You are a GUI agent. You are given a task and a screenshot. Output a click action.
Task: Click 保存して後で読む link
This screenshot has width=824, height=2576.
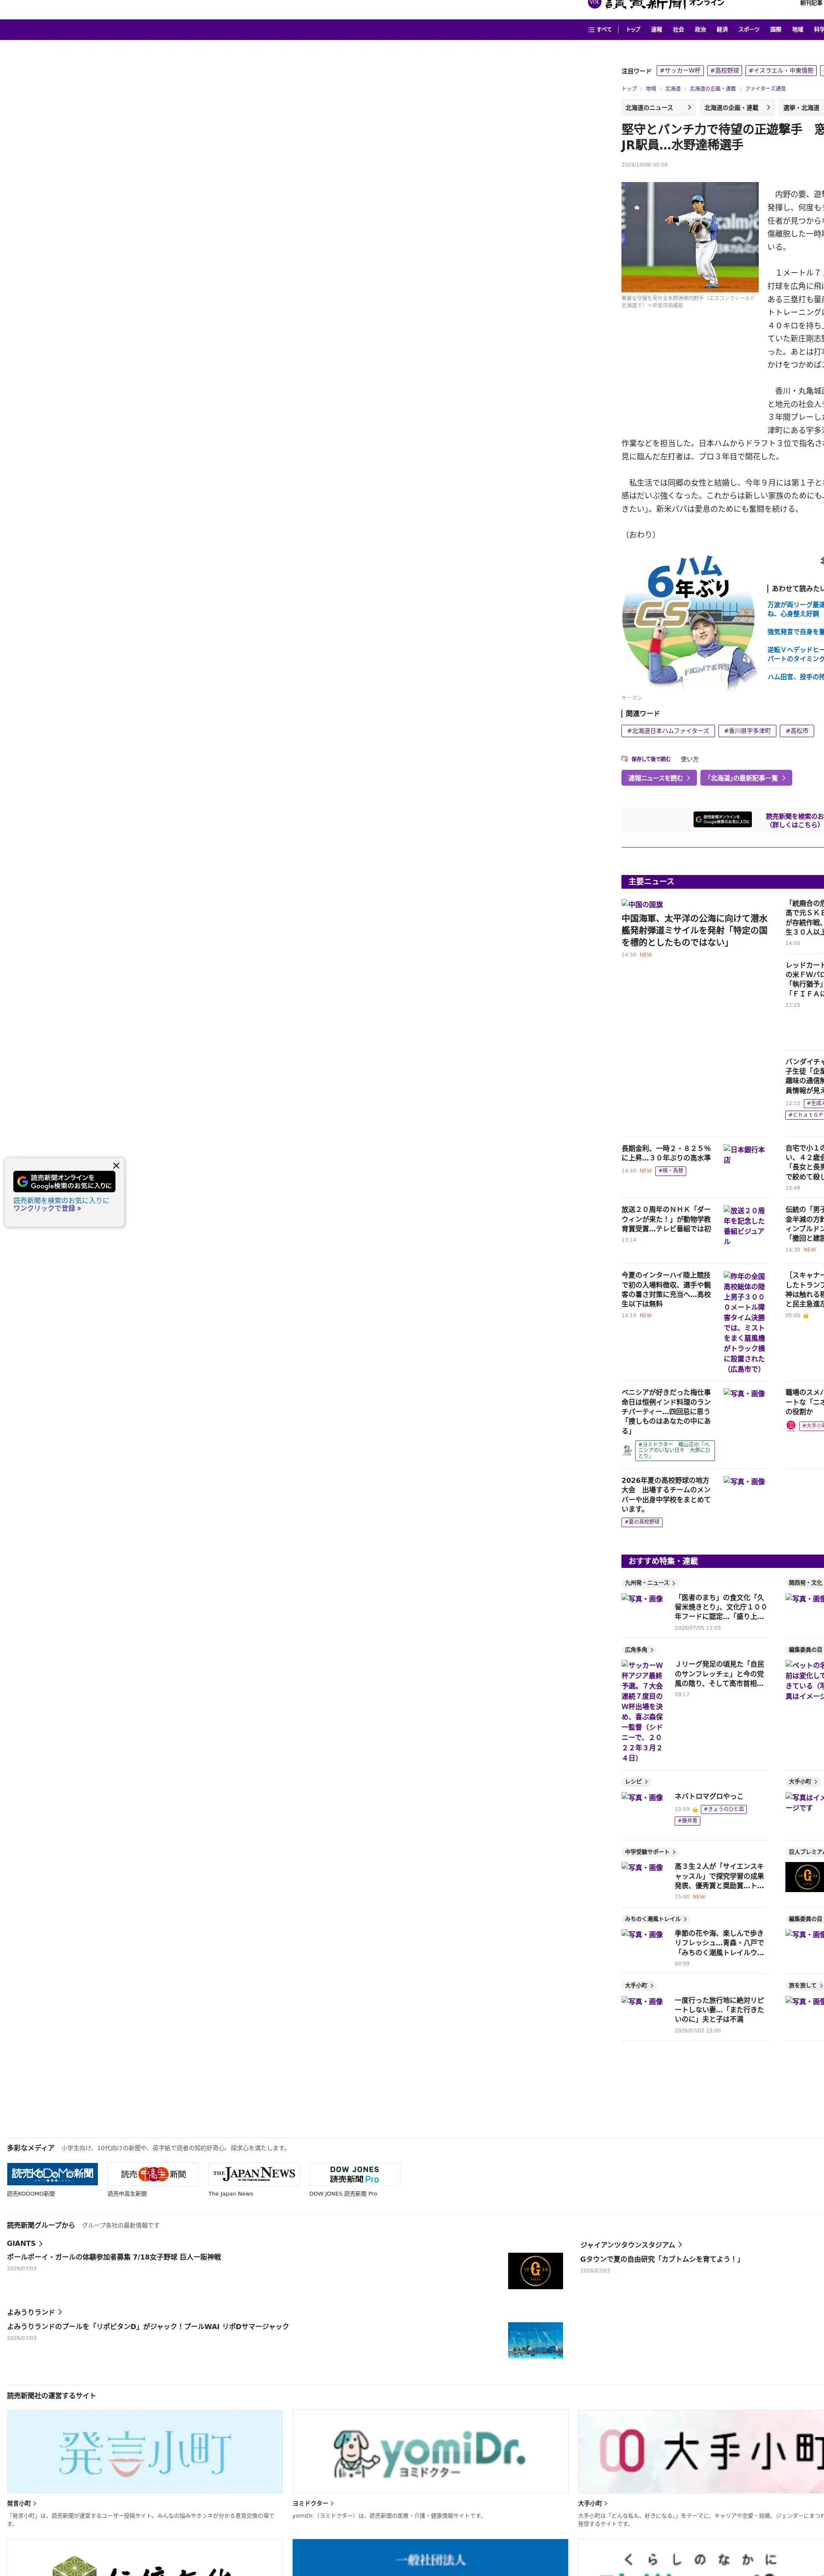[x=651, y=759]
